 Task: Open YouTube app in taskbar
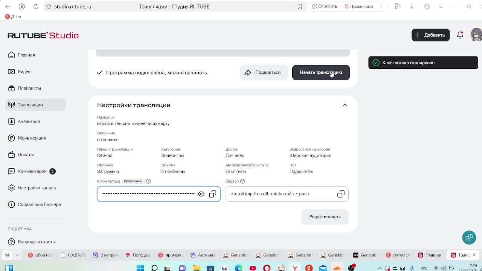point(253,268)
